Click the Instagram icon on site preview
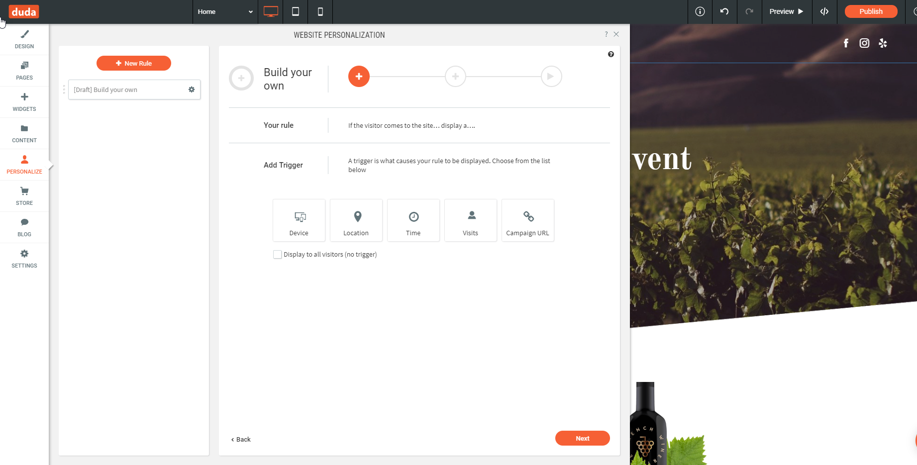Viewport: 917px width, 465px height. tap(864, 43)
